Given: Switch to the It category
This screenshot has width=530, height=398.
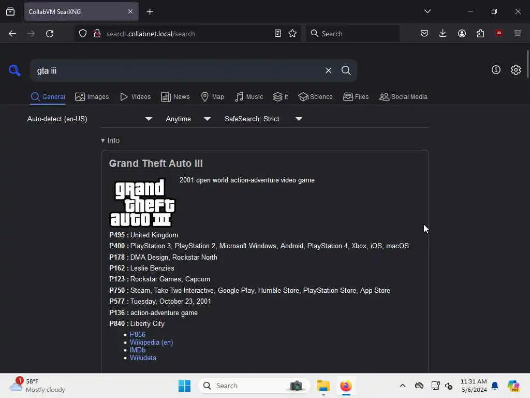Looking at the screenshot, I should pos(281,97).
